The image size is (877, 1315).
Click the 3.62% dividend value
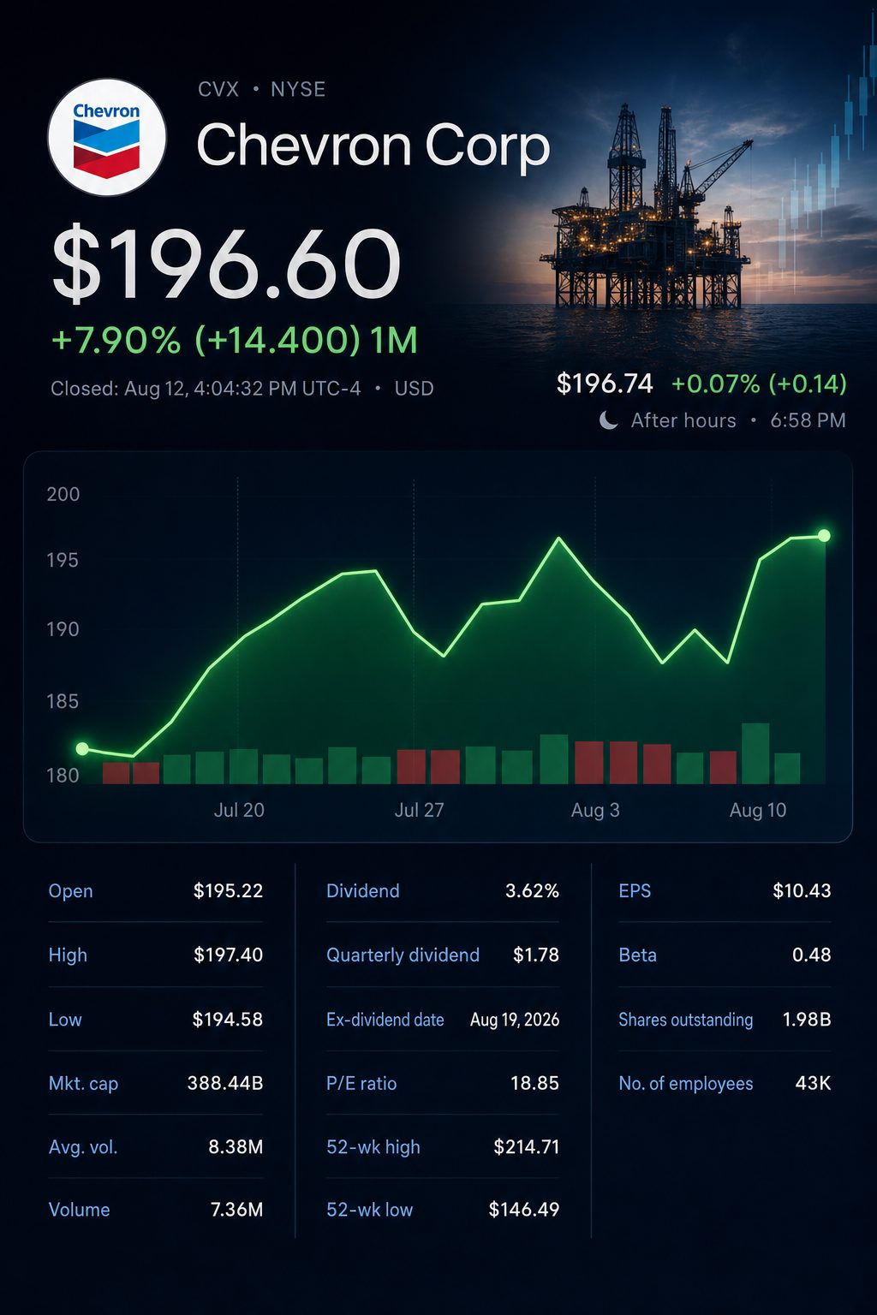(532, 891)
